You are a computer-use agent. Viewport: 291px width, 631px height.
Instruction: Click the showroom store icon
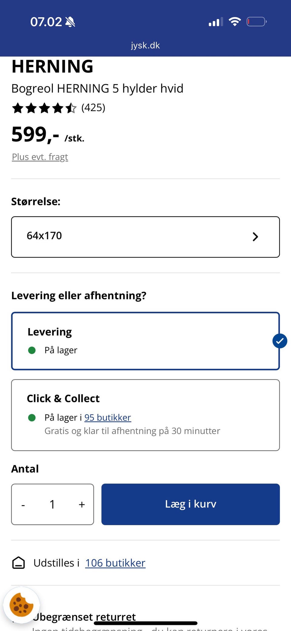[18, 563]
